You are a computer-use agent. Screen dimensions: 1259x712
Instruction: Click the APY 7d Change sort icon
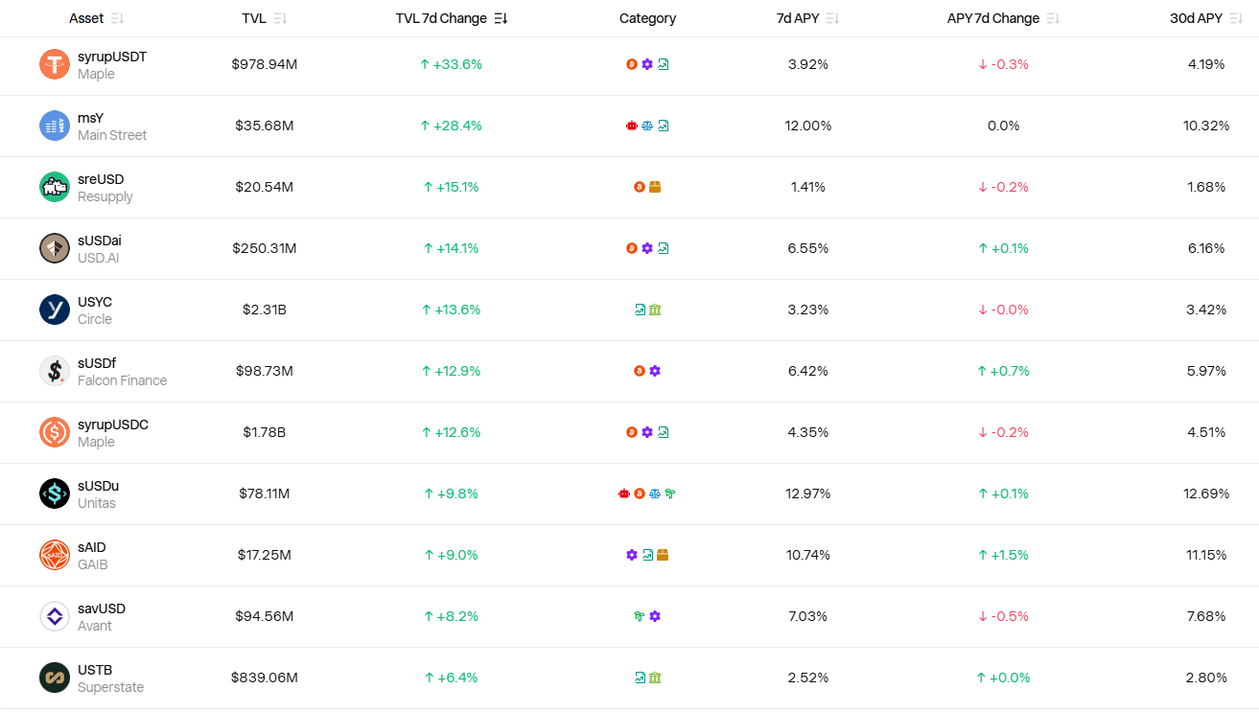click(1053, 18)
